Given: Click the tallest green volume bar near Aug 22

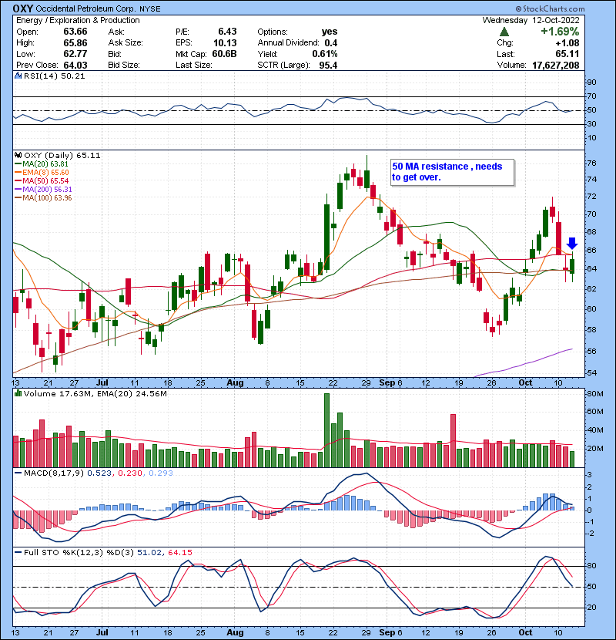Looking at the screenshot, I should (326, 430).
